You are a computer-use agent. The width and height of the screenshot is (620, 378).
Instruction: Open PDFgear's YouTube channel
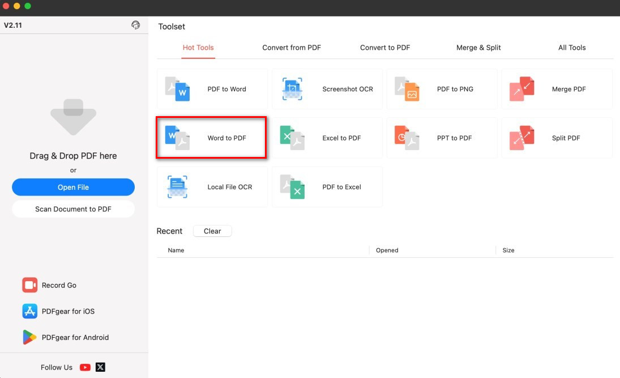point(84,367)
